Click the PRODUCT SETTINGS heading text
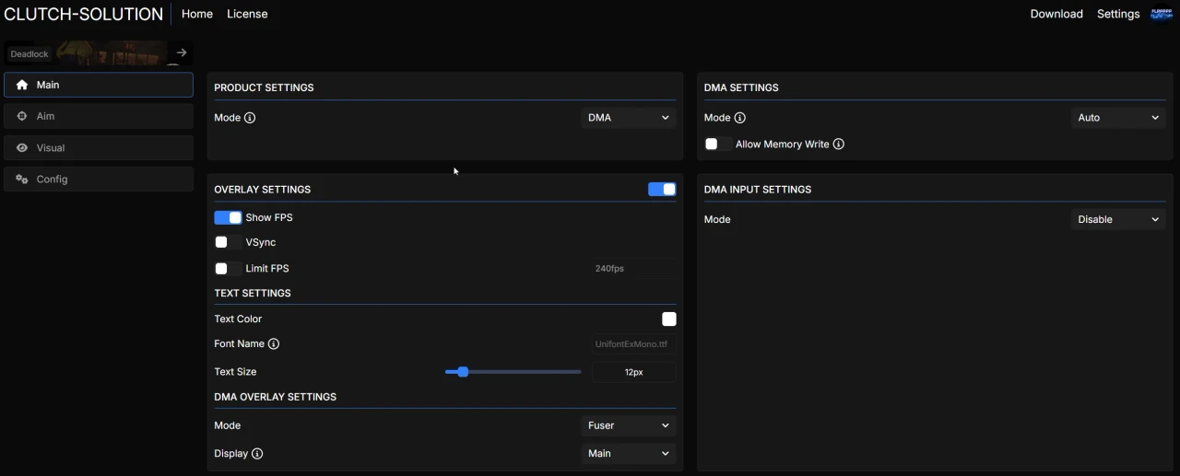The width and height of the screenshot is (1180, 476). 264,87
